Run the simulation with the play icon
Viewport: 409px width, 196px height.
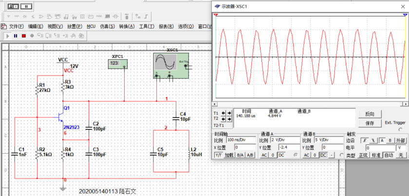(x=8, y=36)
